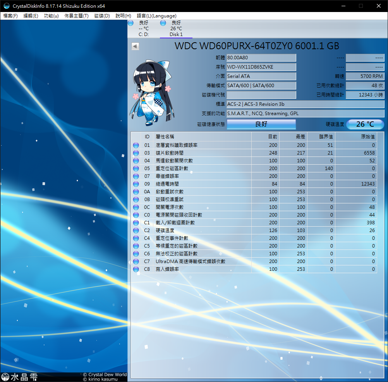The width and height of the screenshot is (388, 382).
Task: Open the 磁碟(D) menu
Action: 102,16
